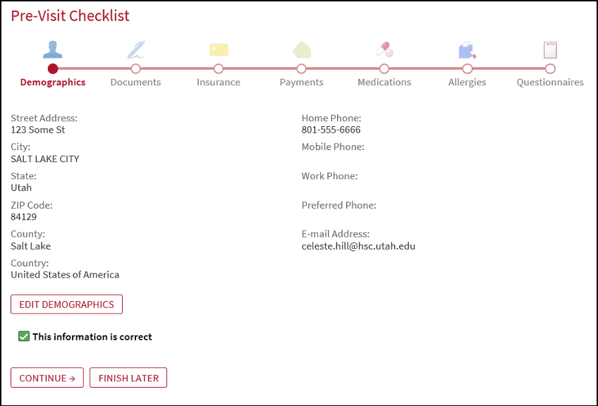This screenshot has height=406, width=598.
Task: Click the Payments price tag icon
Action: (x=302, y=49)
